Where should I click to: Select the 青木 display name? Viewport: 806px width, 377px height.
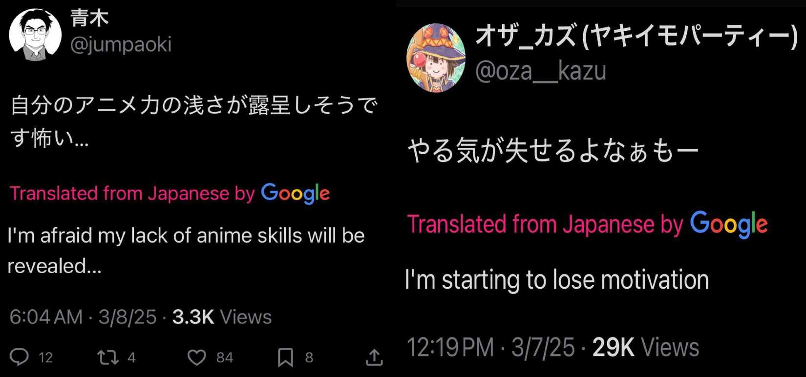coord(89,19)
